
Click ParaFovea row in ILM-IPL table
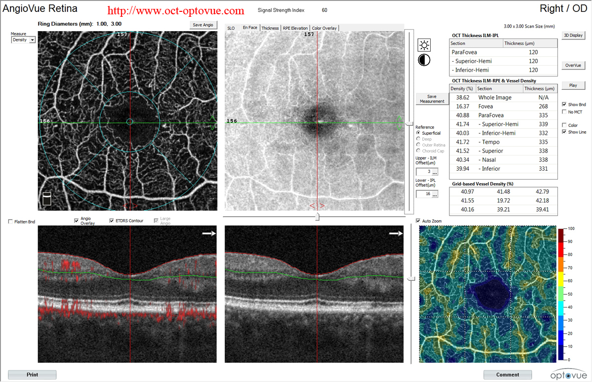coord(504,52)
